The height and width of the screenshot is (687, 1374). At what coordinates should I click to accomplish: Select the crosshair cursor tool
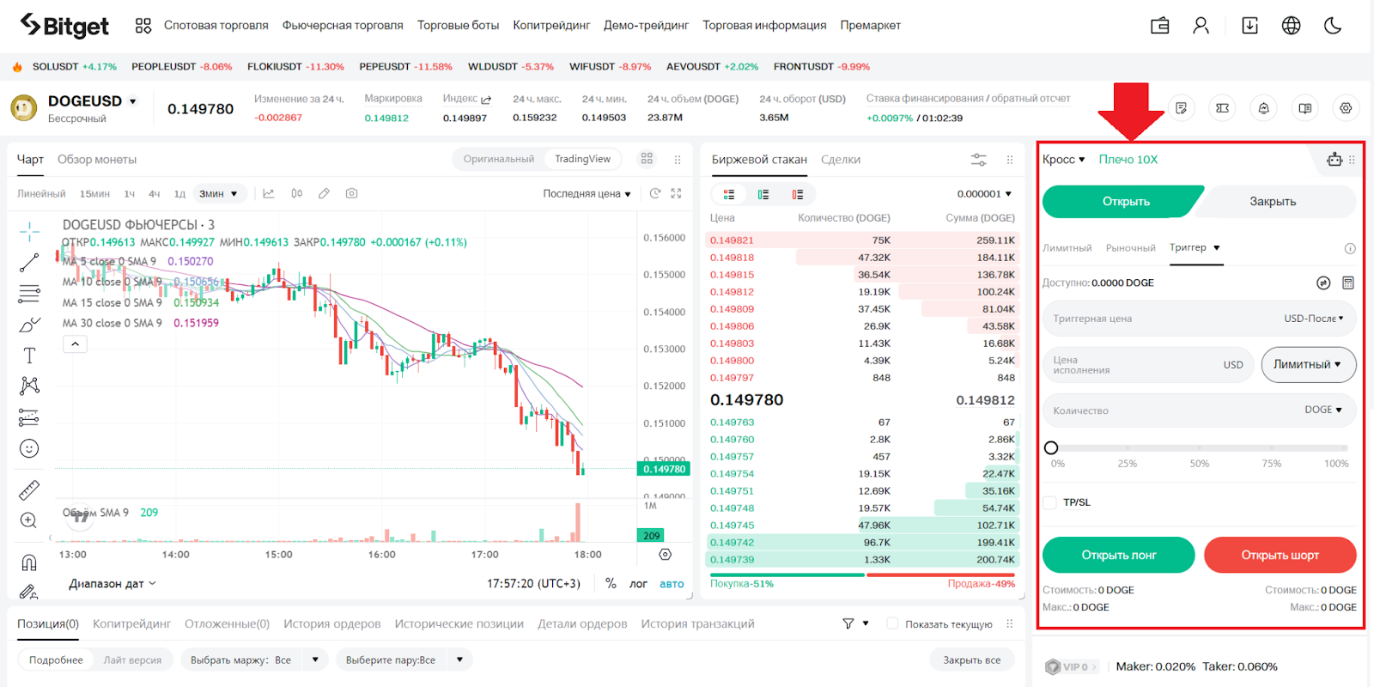tap(29, 231)
